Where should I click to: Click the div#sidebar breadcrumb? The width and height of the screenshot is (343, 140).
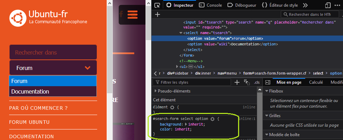178,74
